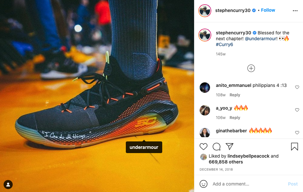
Task: Open stephencurry30 profile picture in header
Action: [205, 11]
